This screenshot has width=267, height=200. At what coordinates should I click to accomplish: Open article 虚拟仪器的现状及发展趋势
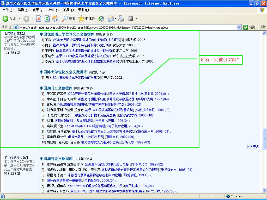(x=73, y=121)
